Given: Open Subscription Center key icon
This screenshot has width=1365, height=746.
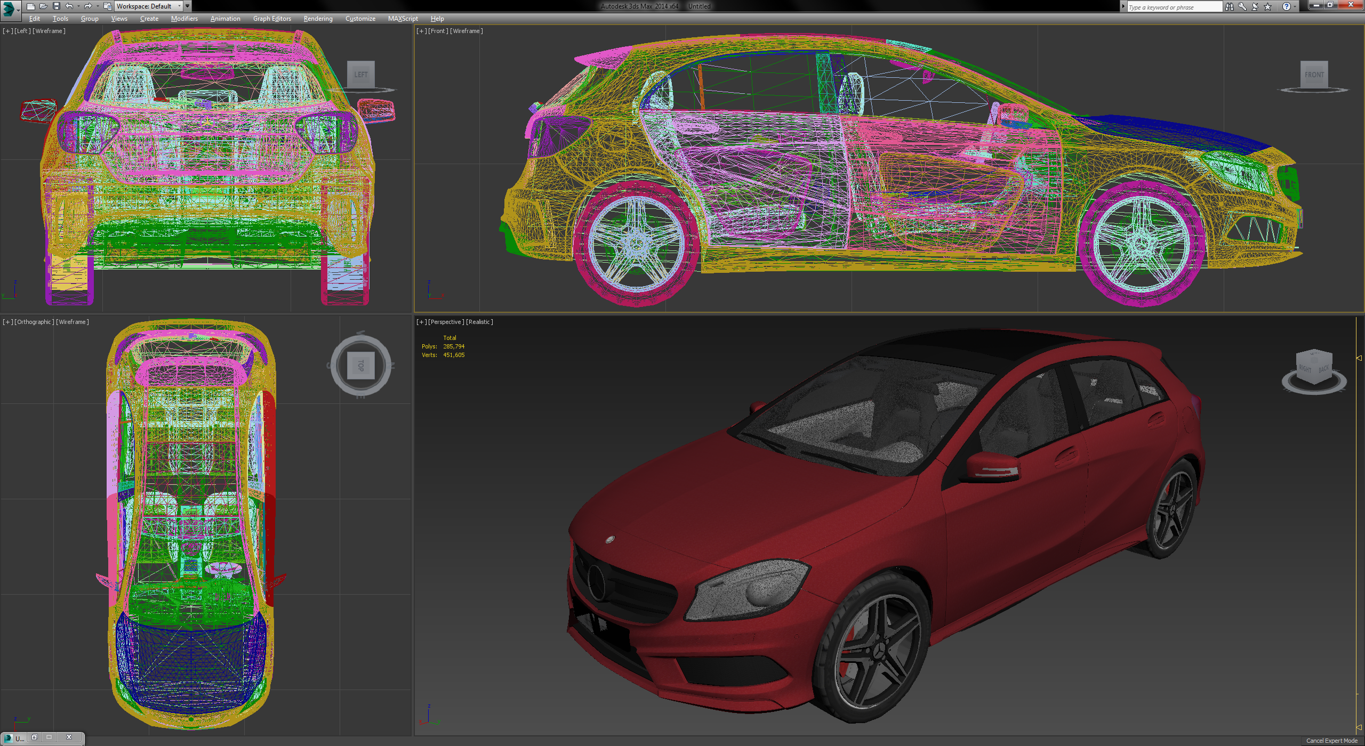Looking at the screenshot, I should coord(1242,6).
